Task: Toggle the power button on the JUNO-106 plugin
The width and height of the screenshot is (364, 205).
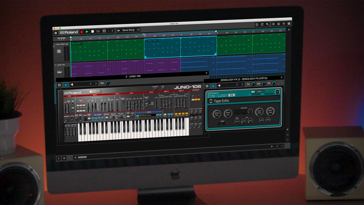Action: point(65,84)
